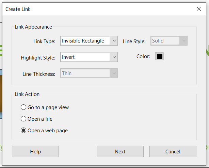Select Go to a page view option
The image size is (209, 168).
tap(23, 107)
